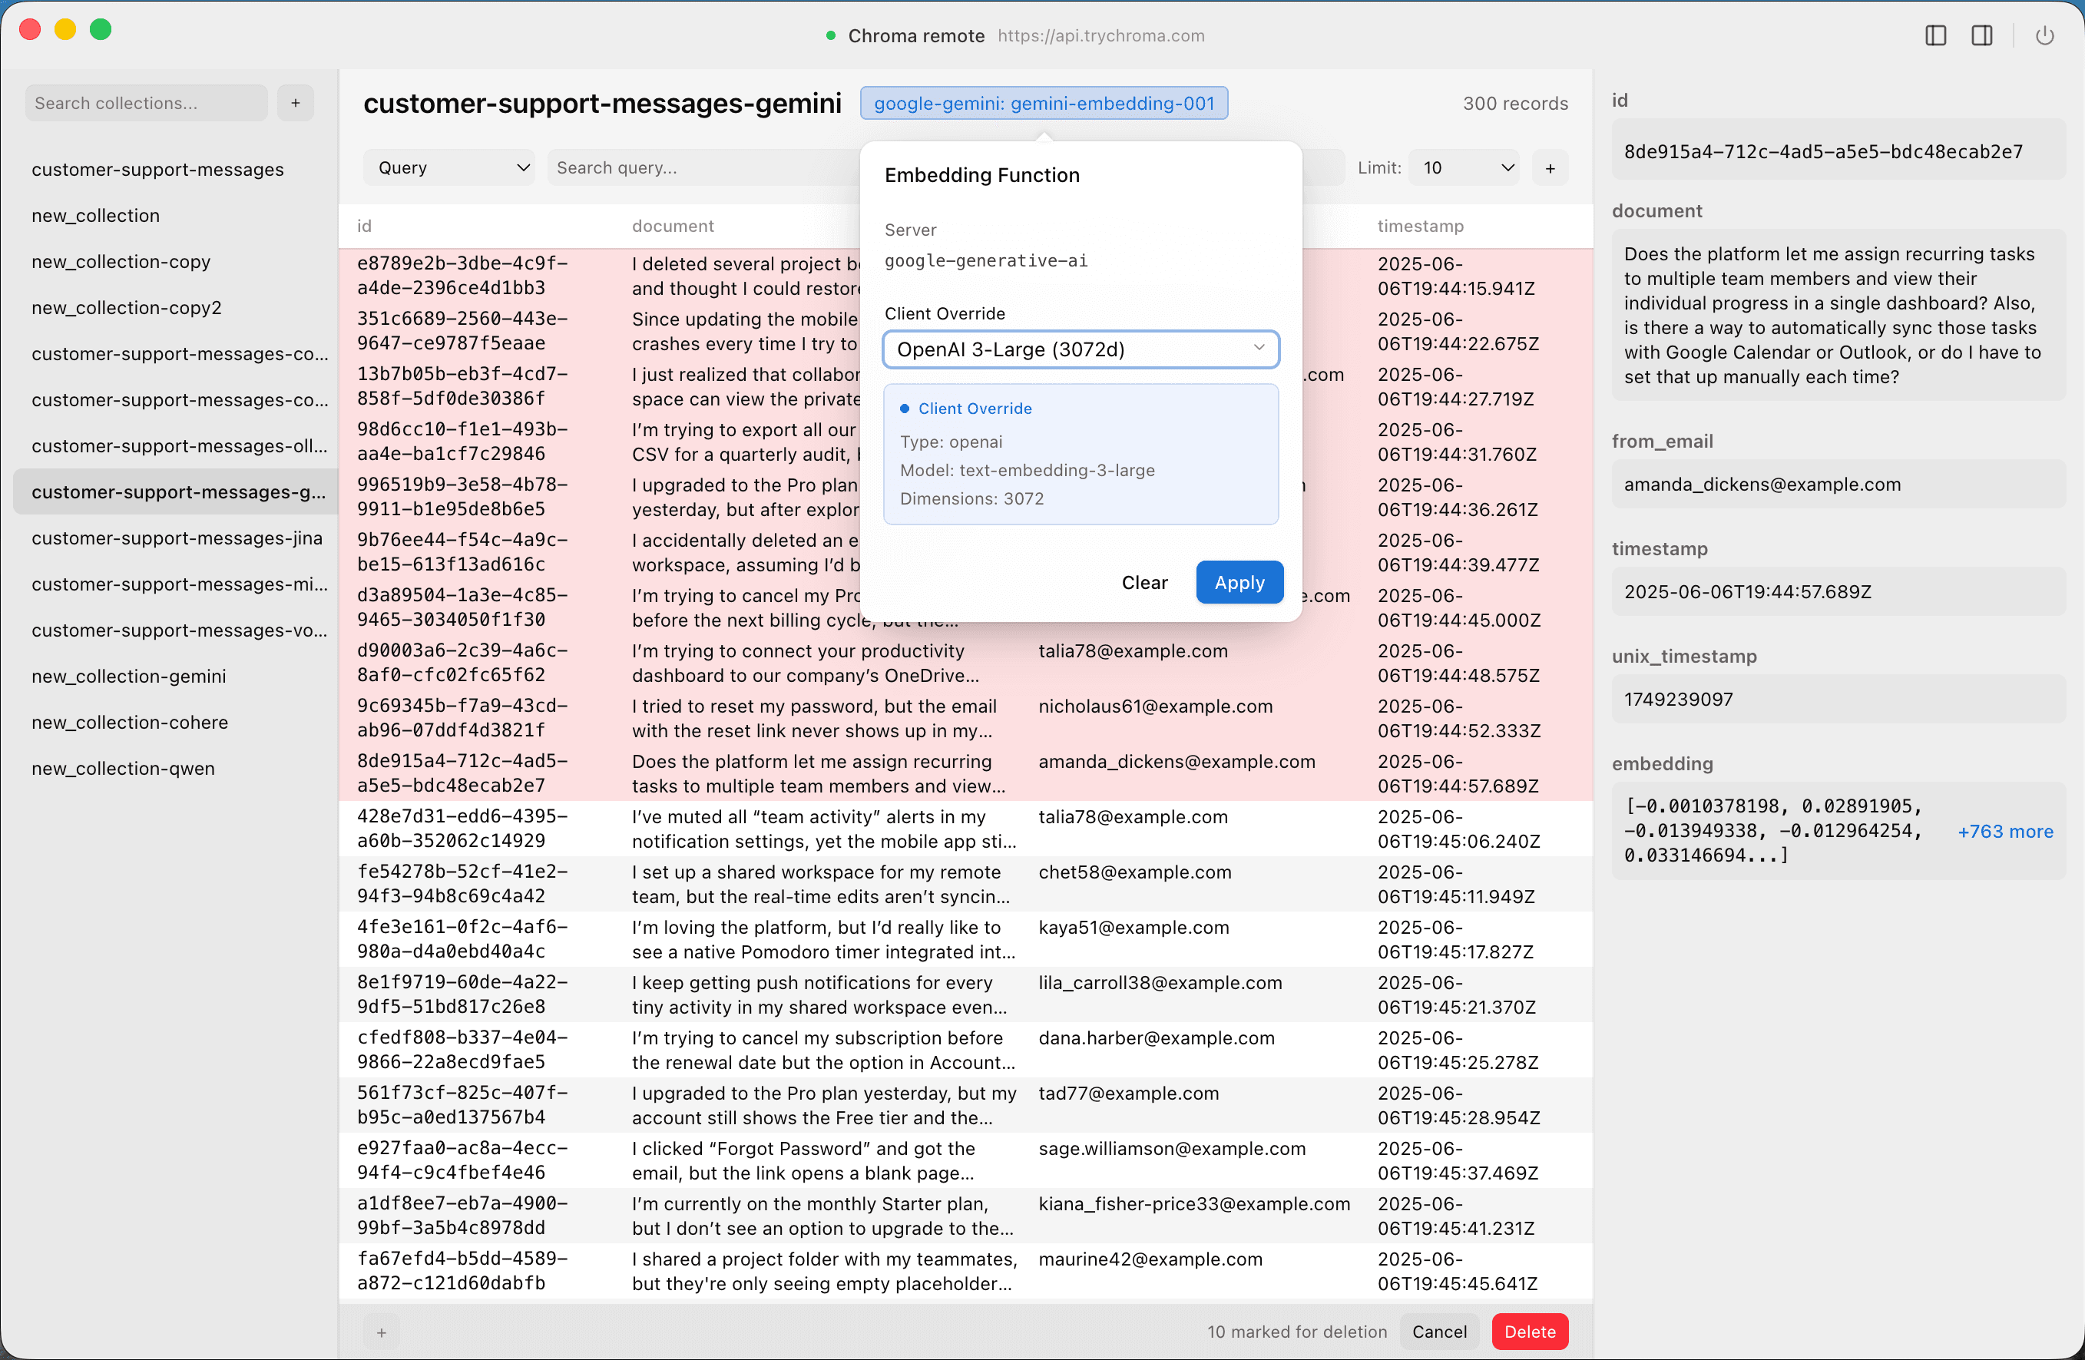Add a query clause with the plus icon

[1549, 167]
